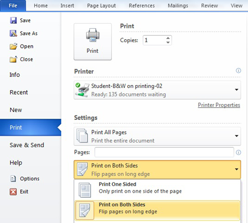
Task: Decrease copies with the down arrow
Action: pyautogui.click(x=168, y=43)
